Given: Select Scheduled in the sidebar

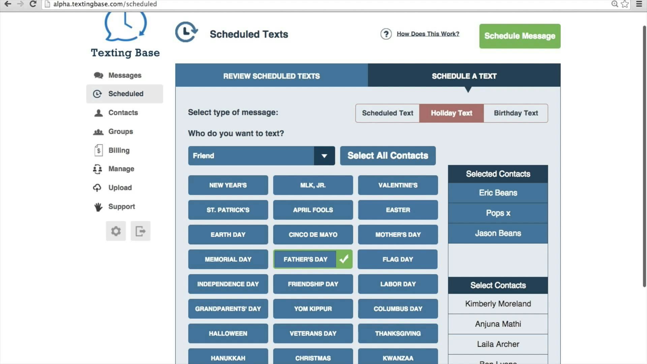Looking at the screenshot, I should pyautogui.click(x=125, y=94).
